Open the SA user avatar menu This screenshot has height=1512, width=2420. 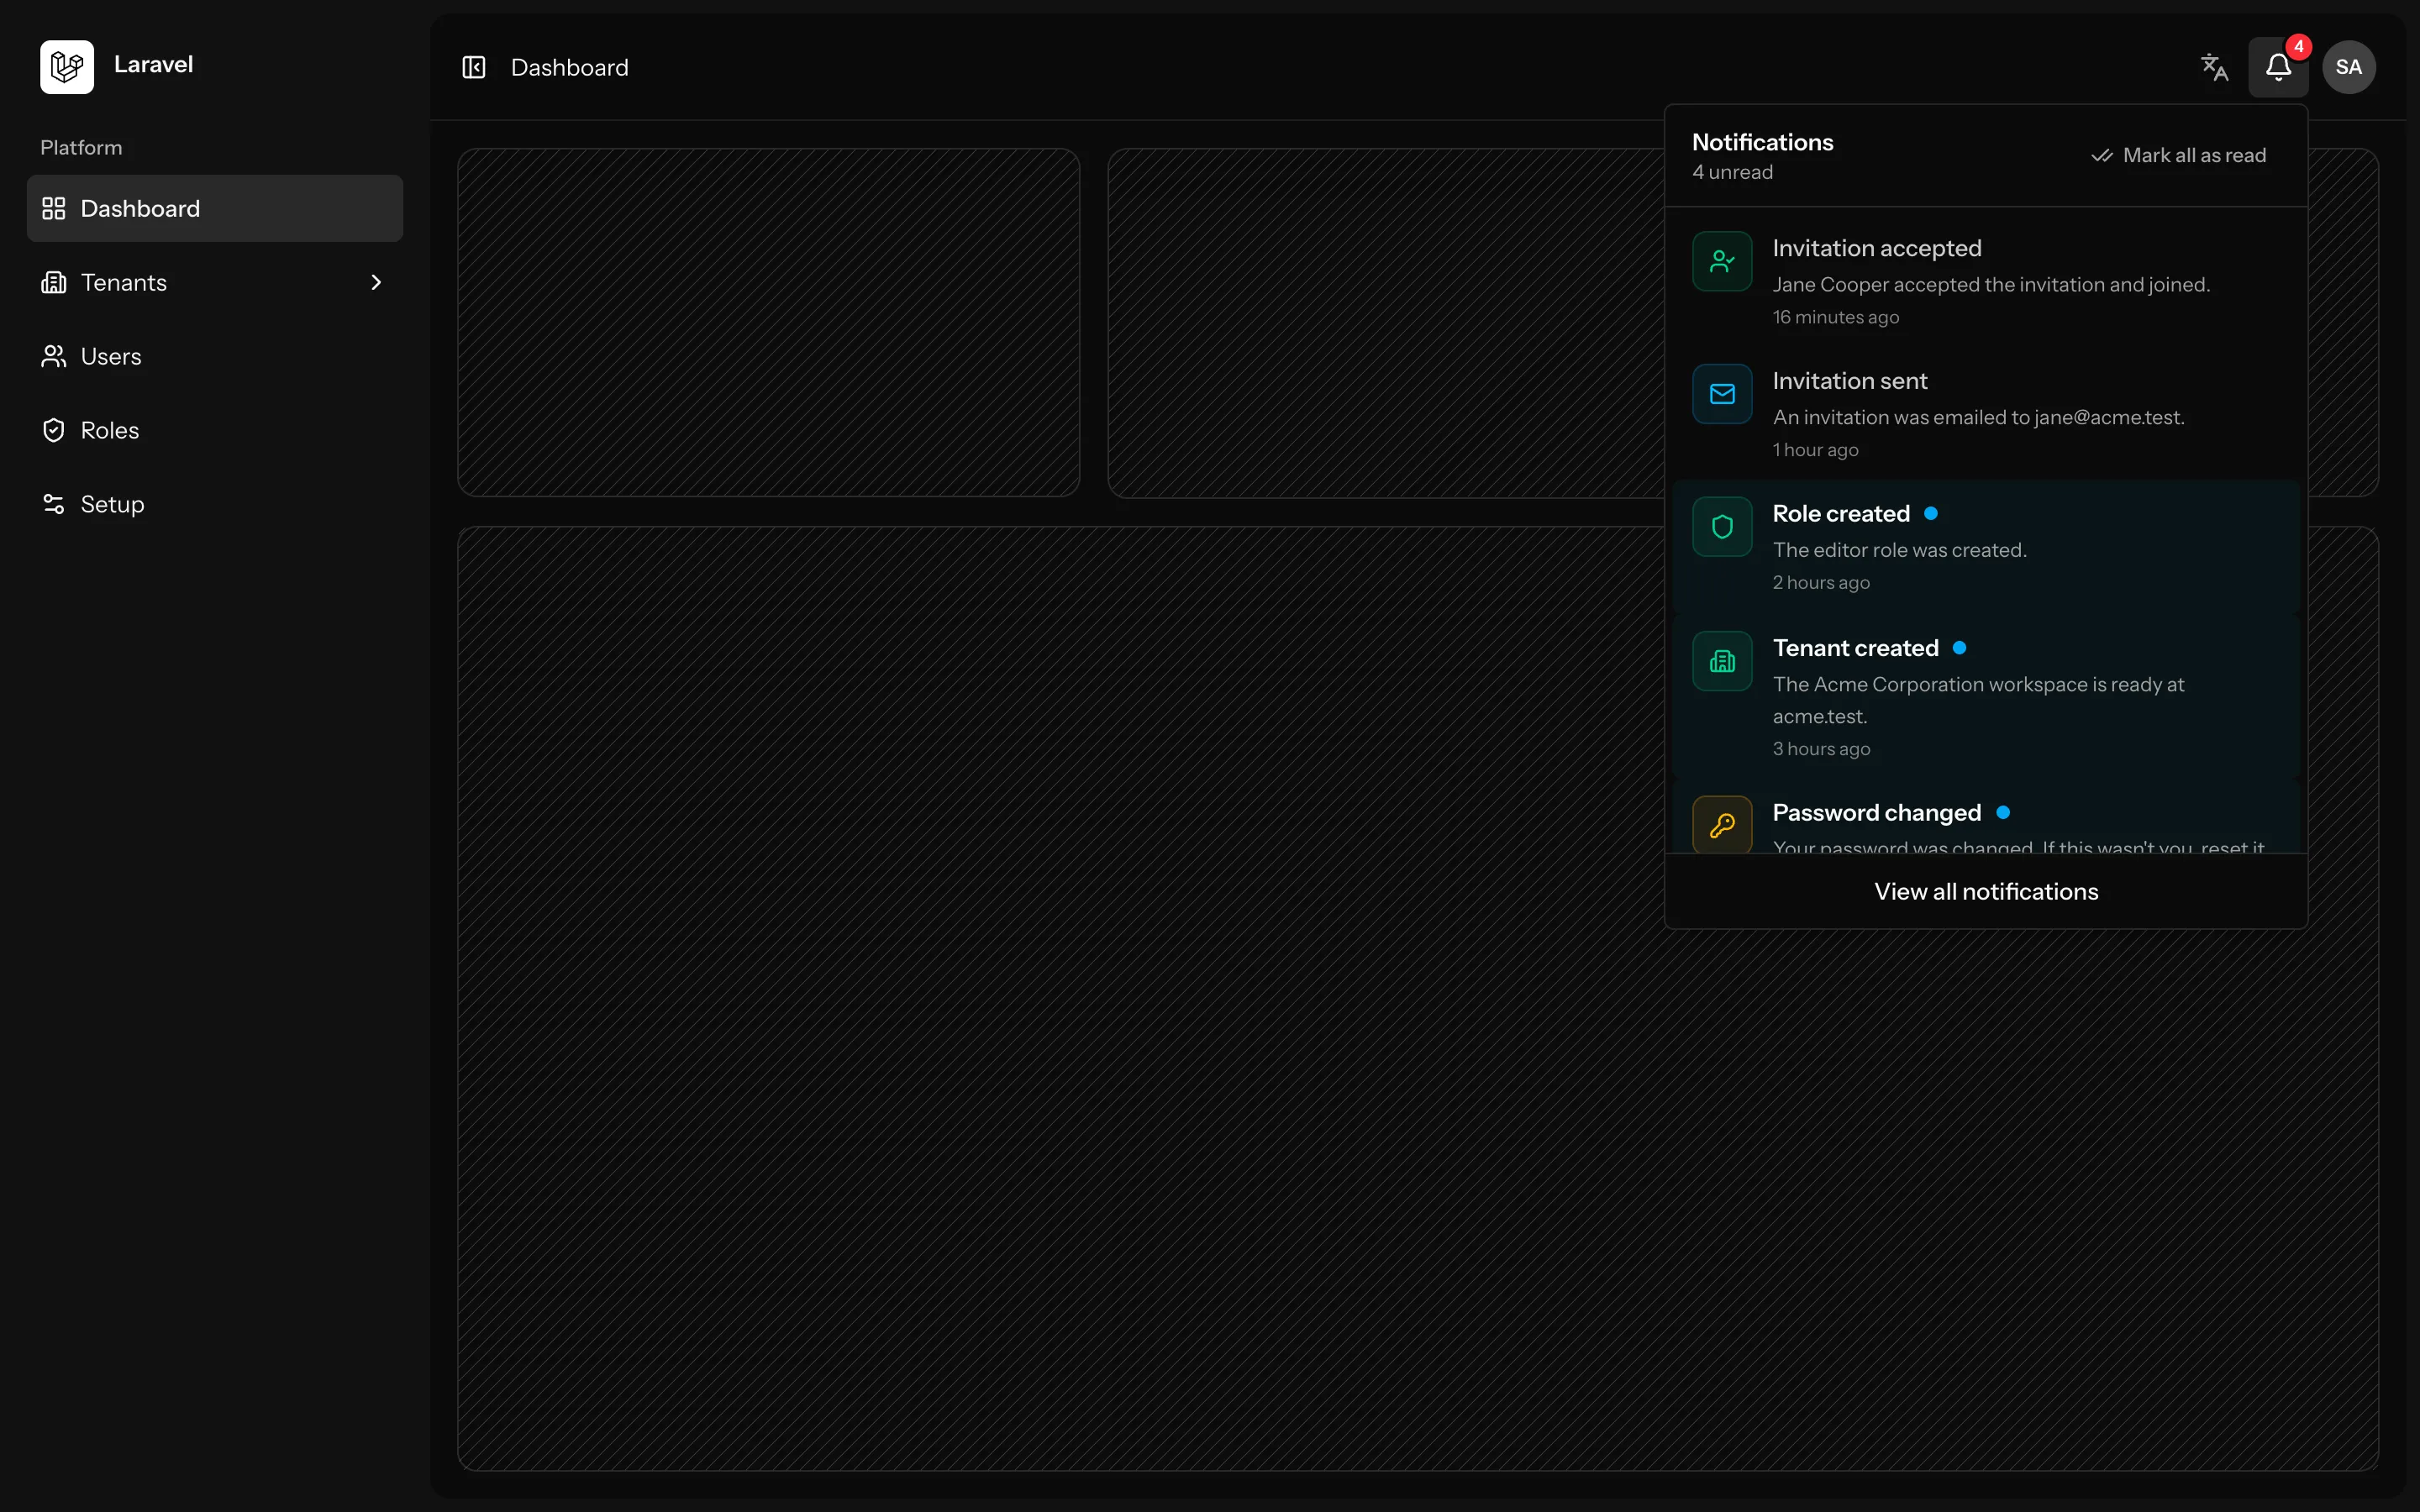pyautogui.click(x=2349, y=67)
